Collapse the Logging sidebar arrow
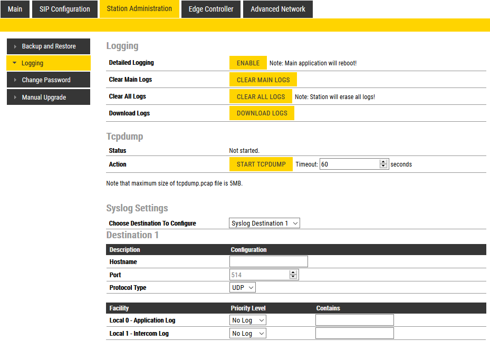The width and height of the screenshot is (490, 341). 15,63
